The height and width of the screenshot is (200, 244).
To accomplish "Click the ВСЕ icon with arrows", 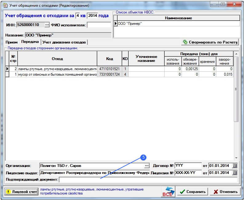I will pyautogui.click(x=168, y=192).
